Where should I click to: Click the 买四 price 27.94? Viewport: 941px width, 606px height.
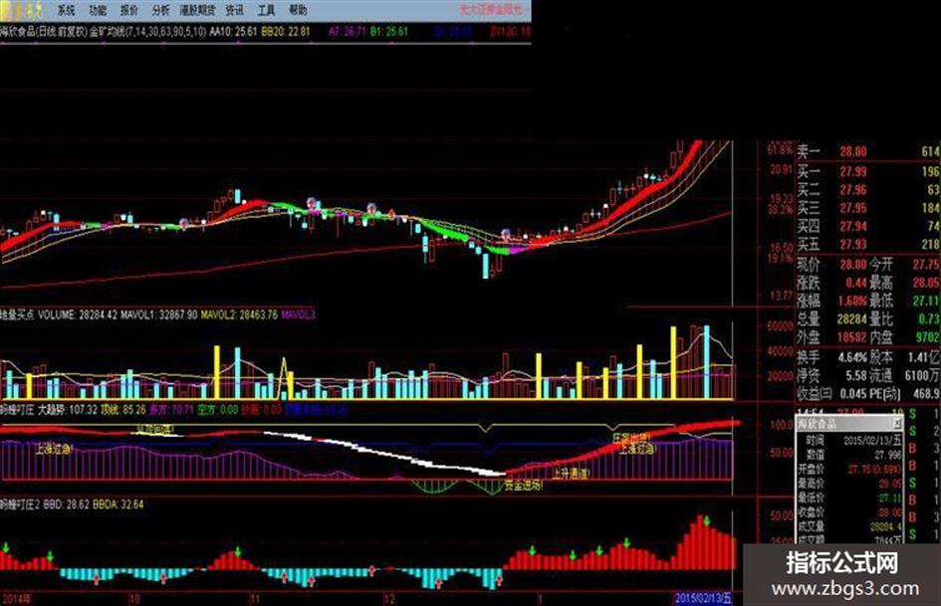coord(852,226)
